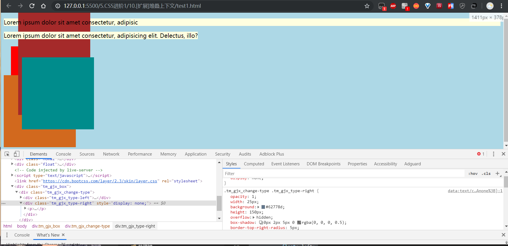
Task: Click the Adguard shield extension icon
Action: (x=462, y=6)
